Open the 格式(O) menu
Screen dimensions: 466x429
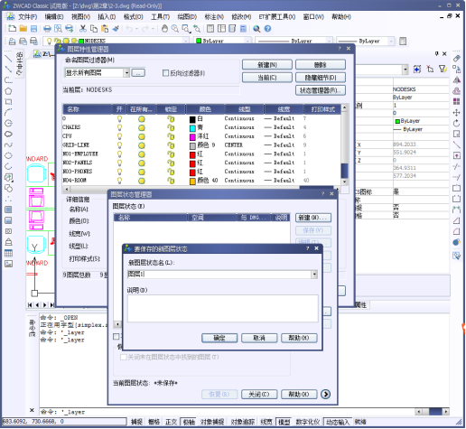[134, 17]
